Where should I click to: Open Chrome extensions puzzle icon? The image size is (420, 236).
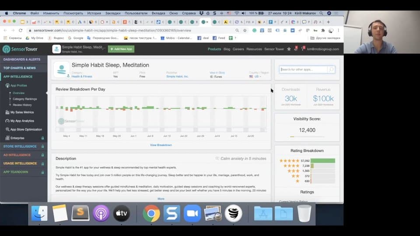(x=323, y=31)
